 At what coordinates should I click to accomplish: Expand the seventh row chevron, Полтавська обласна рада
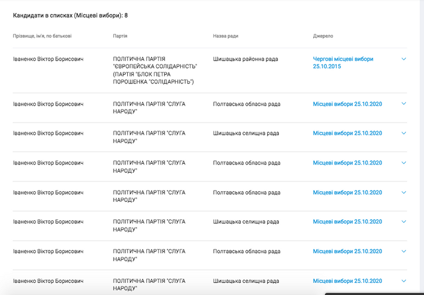[404, 251]
